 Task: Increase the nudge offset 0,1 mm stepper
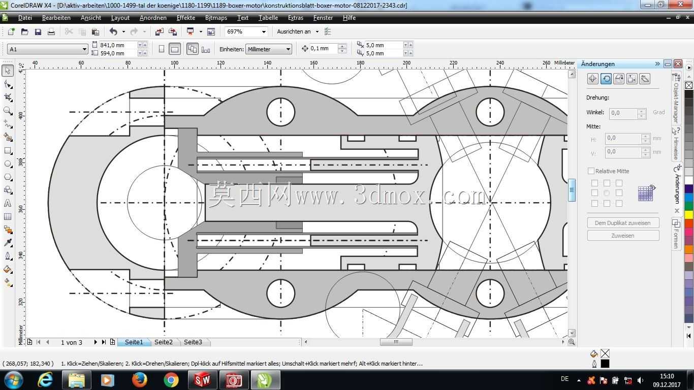[342, 46]
